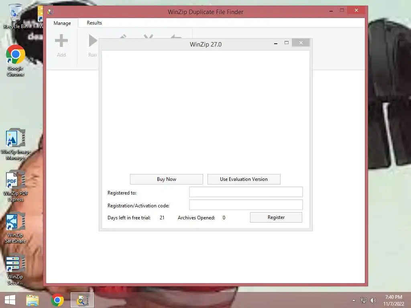Click the 'Registered to:' label
This screenshot has width=411, height=308.
pyautogui.click(x=122, y=193)
